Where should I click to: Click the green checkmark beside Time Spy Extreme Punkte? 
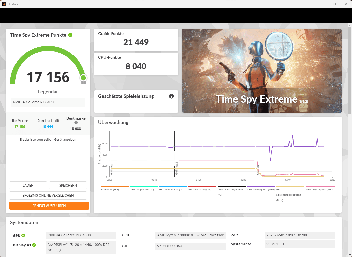(x=70, y=35)
